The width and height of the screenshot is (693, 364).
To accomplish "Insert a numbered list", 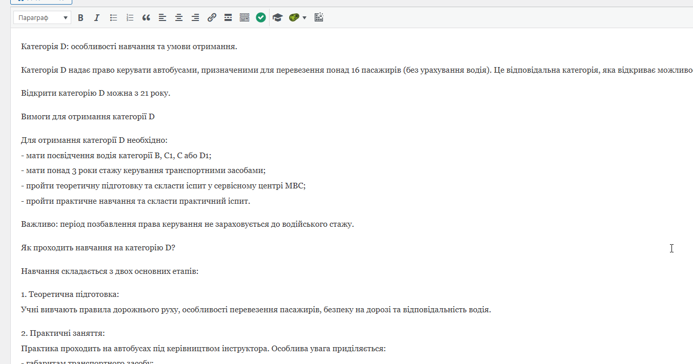I will pyautogui.click(x=130, y=18).
